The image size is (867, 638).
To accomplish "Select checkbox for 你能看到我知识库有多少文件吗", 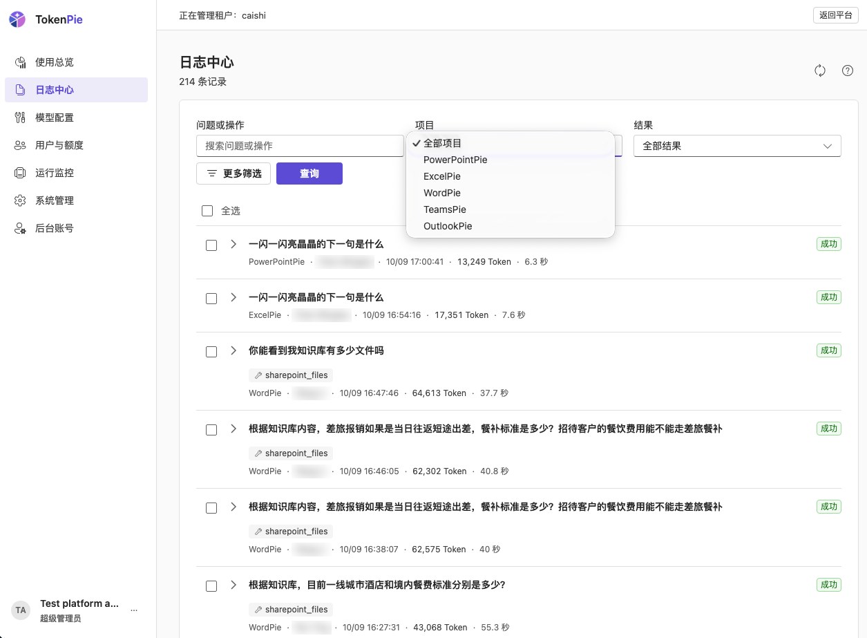I will click(x=211, y=352).
